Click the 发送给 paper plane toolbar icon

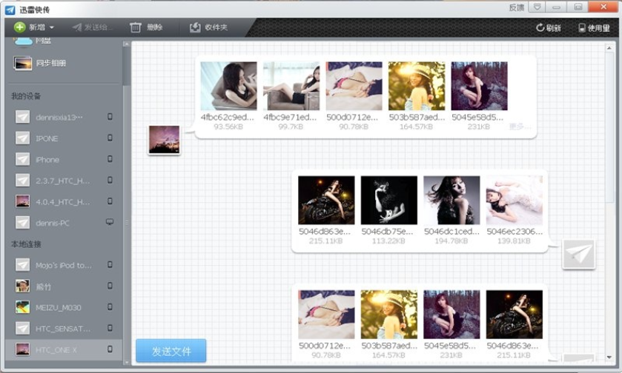point(77,27)
